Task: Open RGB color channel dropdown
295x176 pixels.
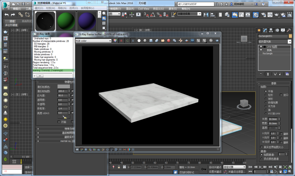Action: pos(93,41)
